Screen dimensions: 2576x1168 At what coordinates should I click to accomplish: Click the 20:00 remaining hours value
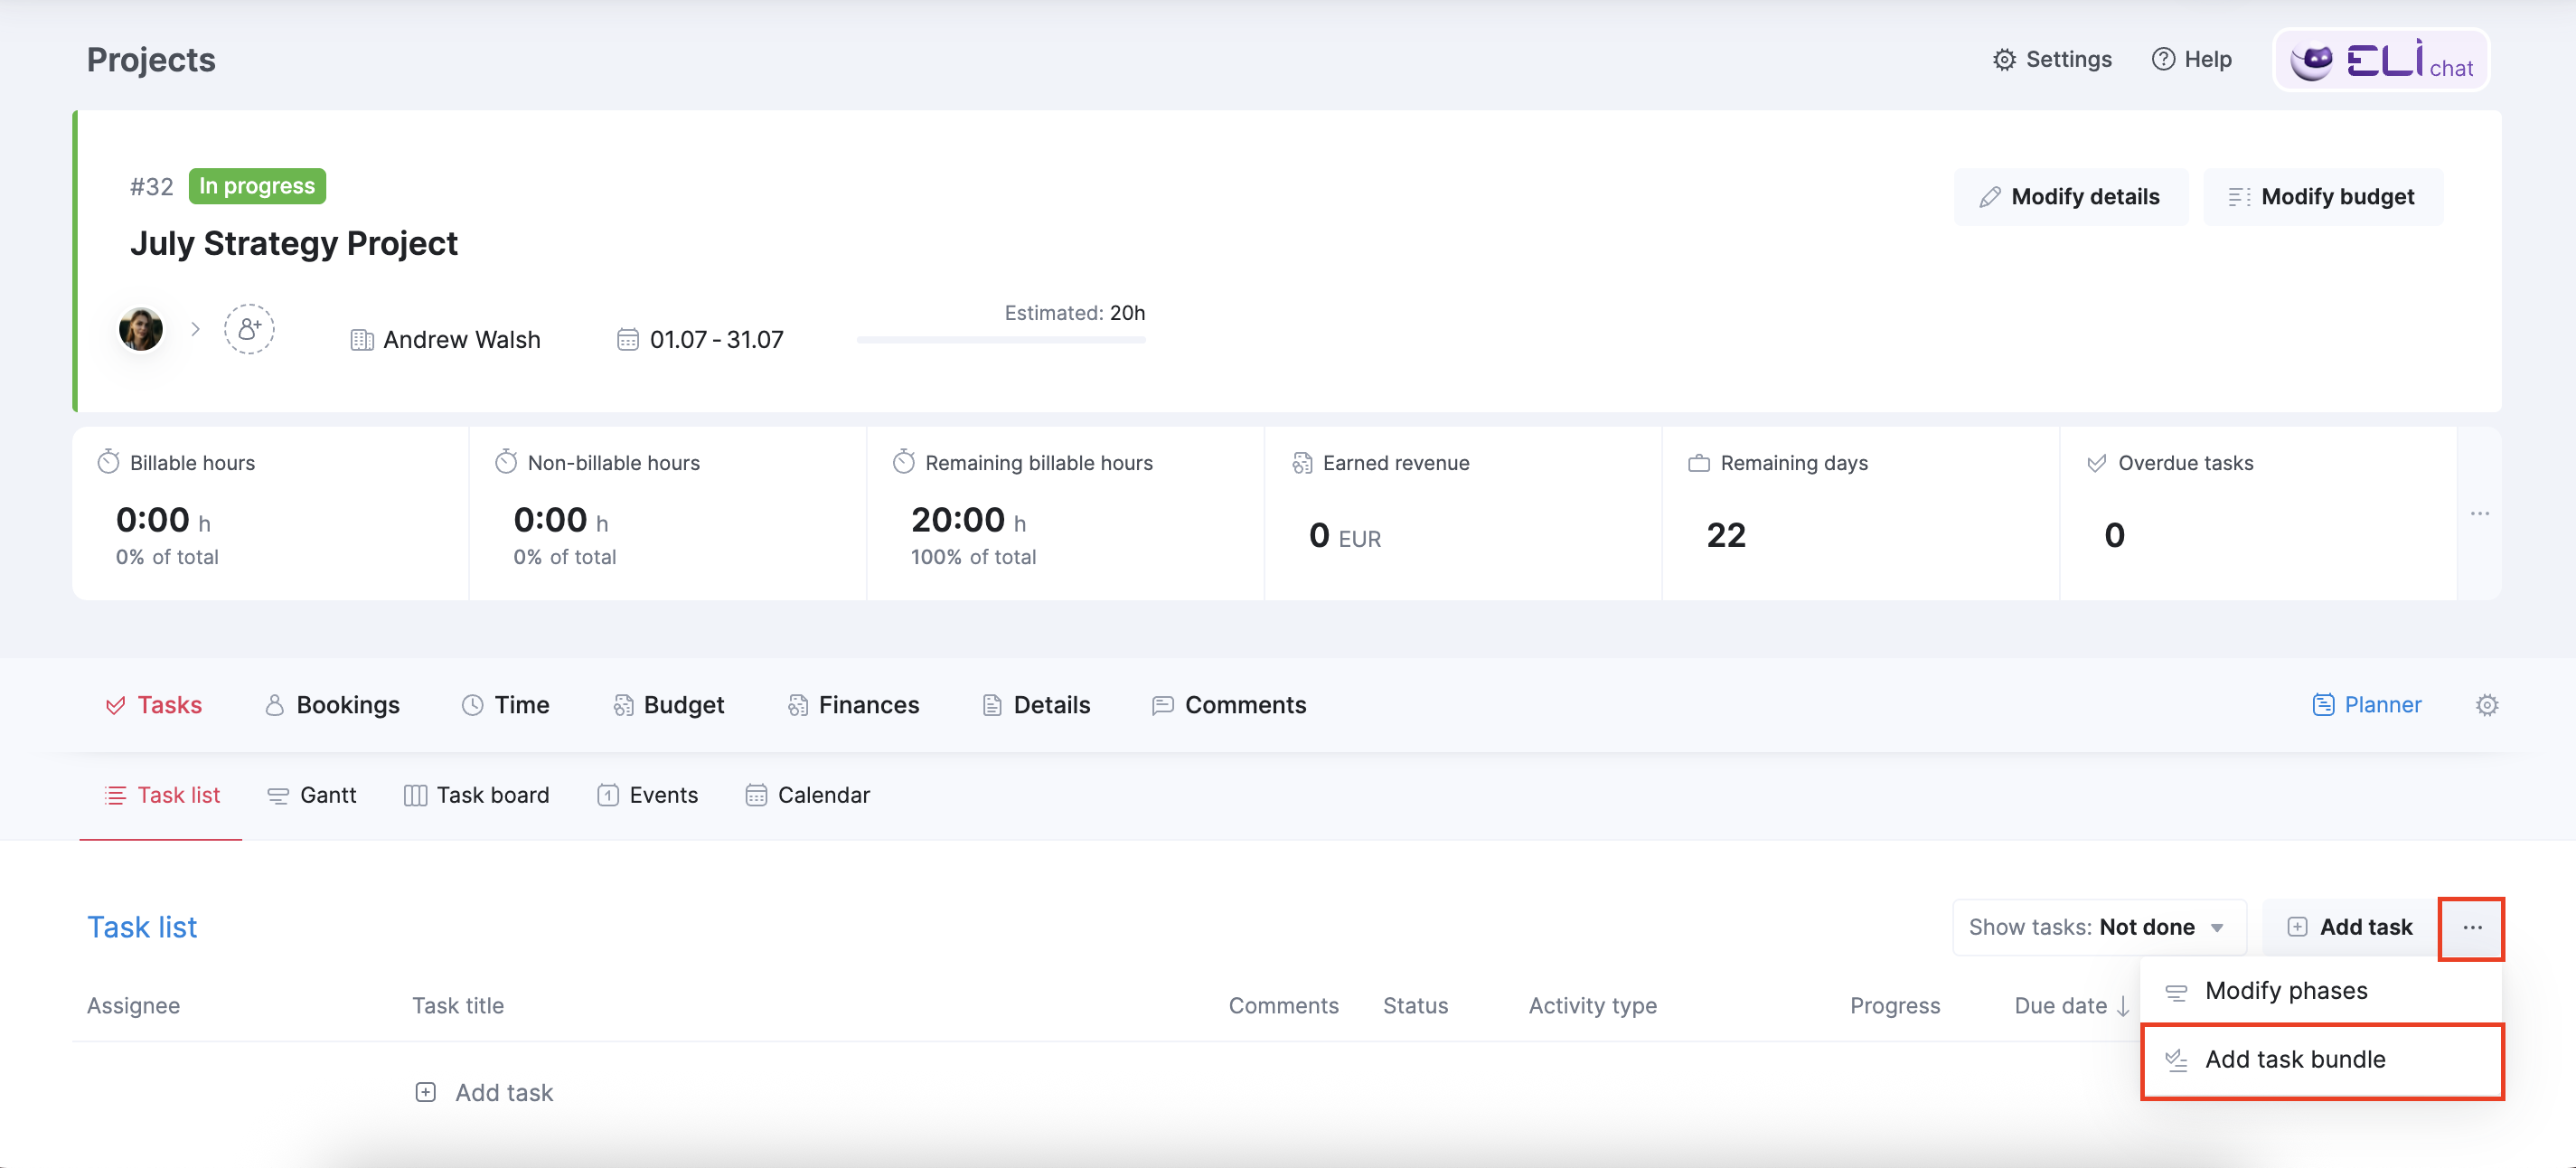[958, 520]
